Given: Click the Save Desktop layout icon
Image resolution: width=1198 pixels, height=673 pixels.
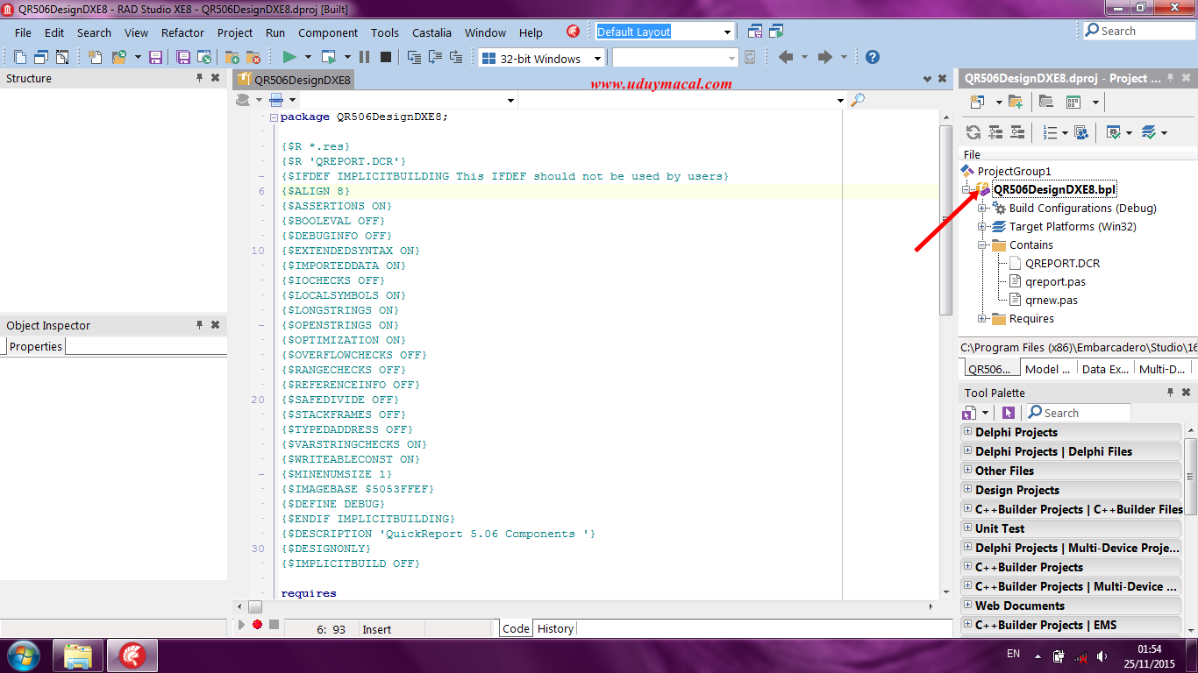Looking at the screenshot, I should tap(755, 32).
